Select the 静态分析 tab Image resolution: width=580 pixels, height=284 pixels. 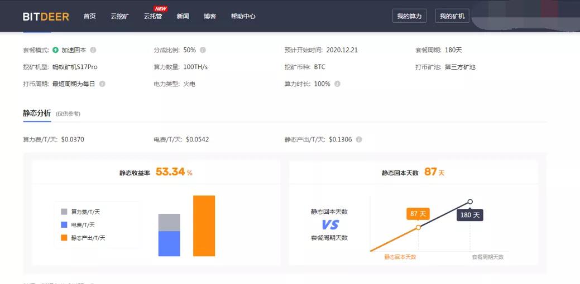point(37,113)
